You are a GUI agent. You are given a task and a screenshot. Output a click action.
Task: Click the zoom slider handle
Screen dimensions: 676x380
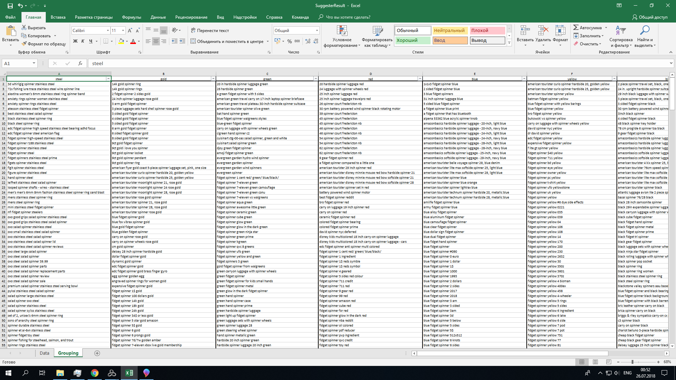(632, 362)
